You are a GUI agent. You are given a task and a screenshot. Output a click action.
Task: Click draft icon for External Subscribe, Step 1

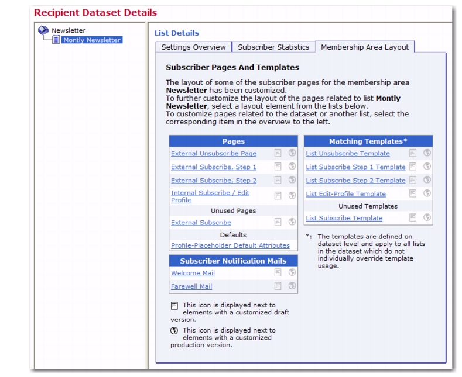point(278,167)
